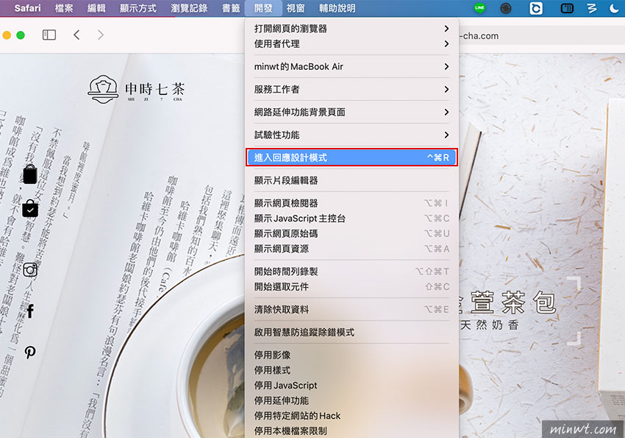
Task: Choose 顯示片段編輯器 from the menu
Action: [x=351, y=180]
